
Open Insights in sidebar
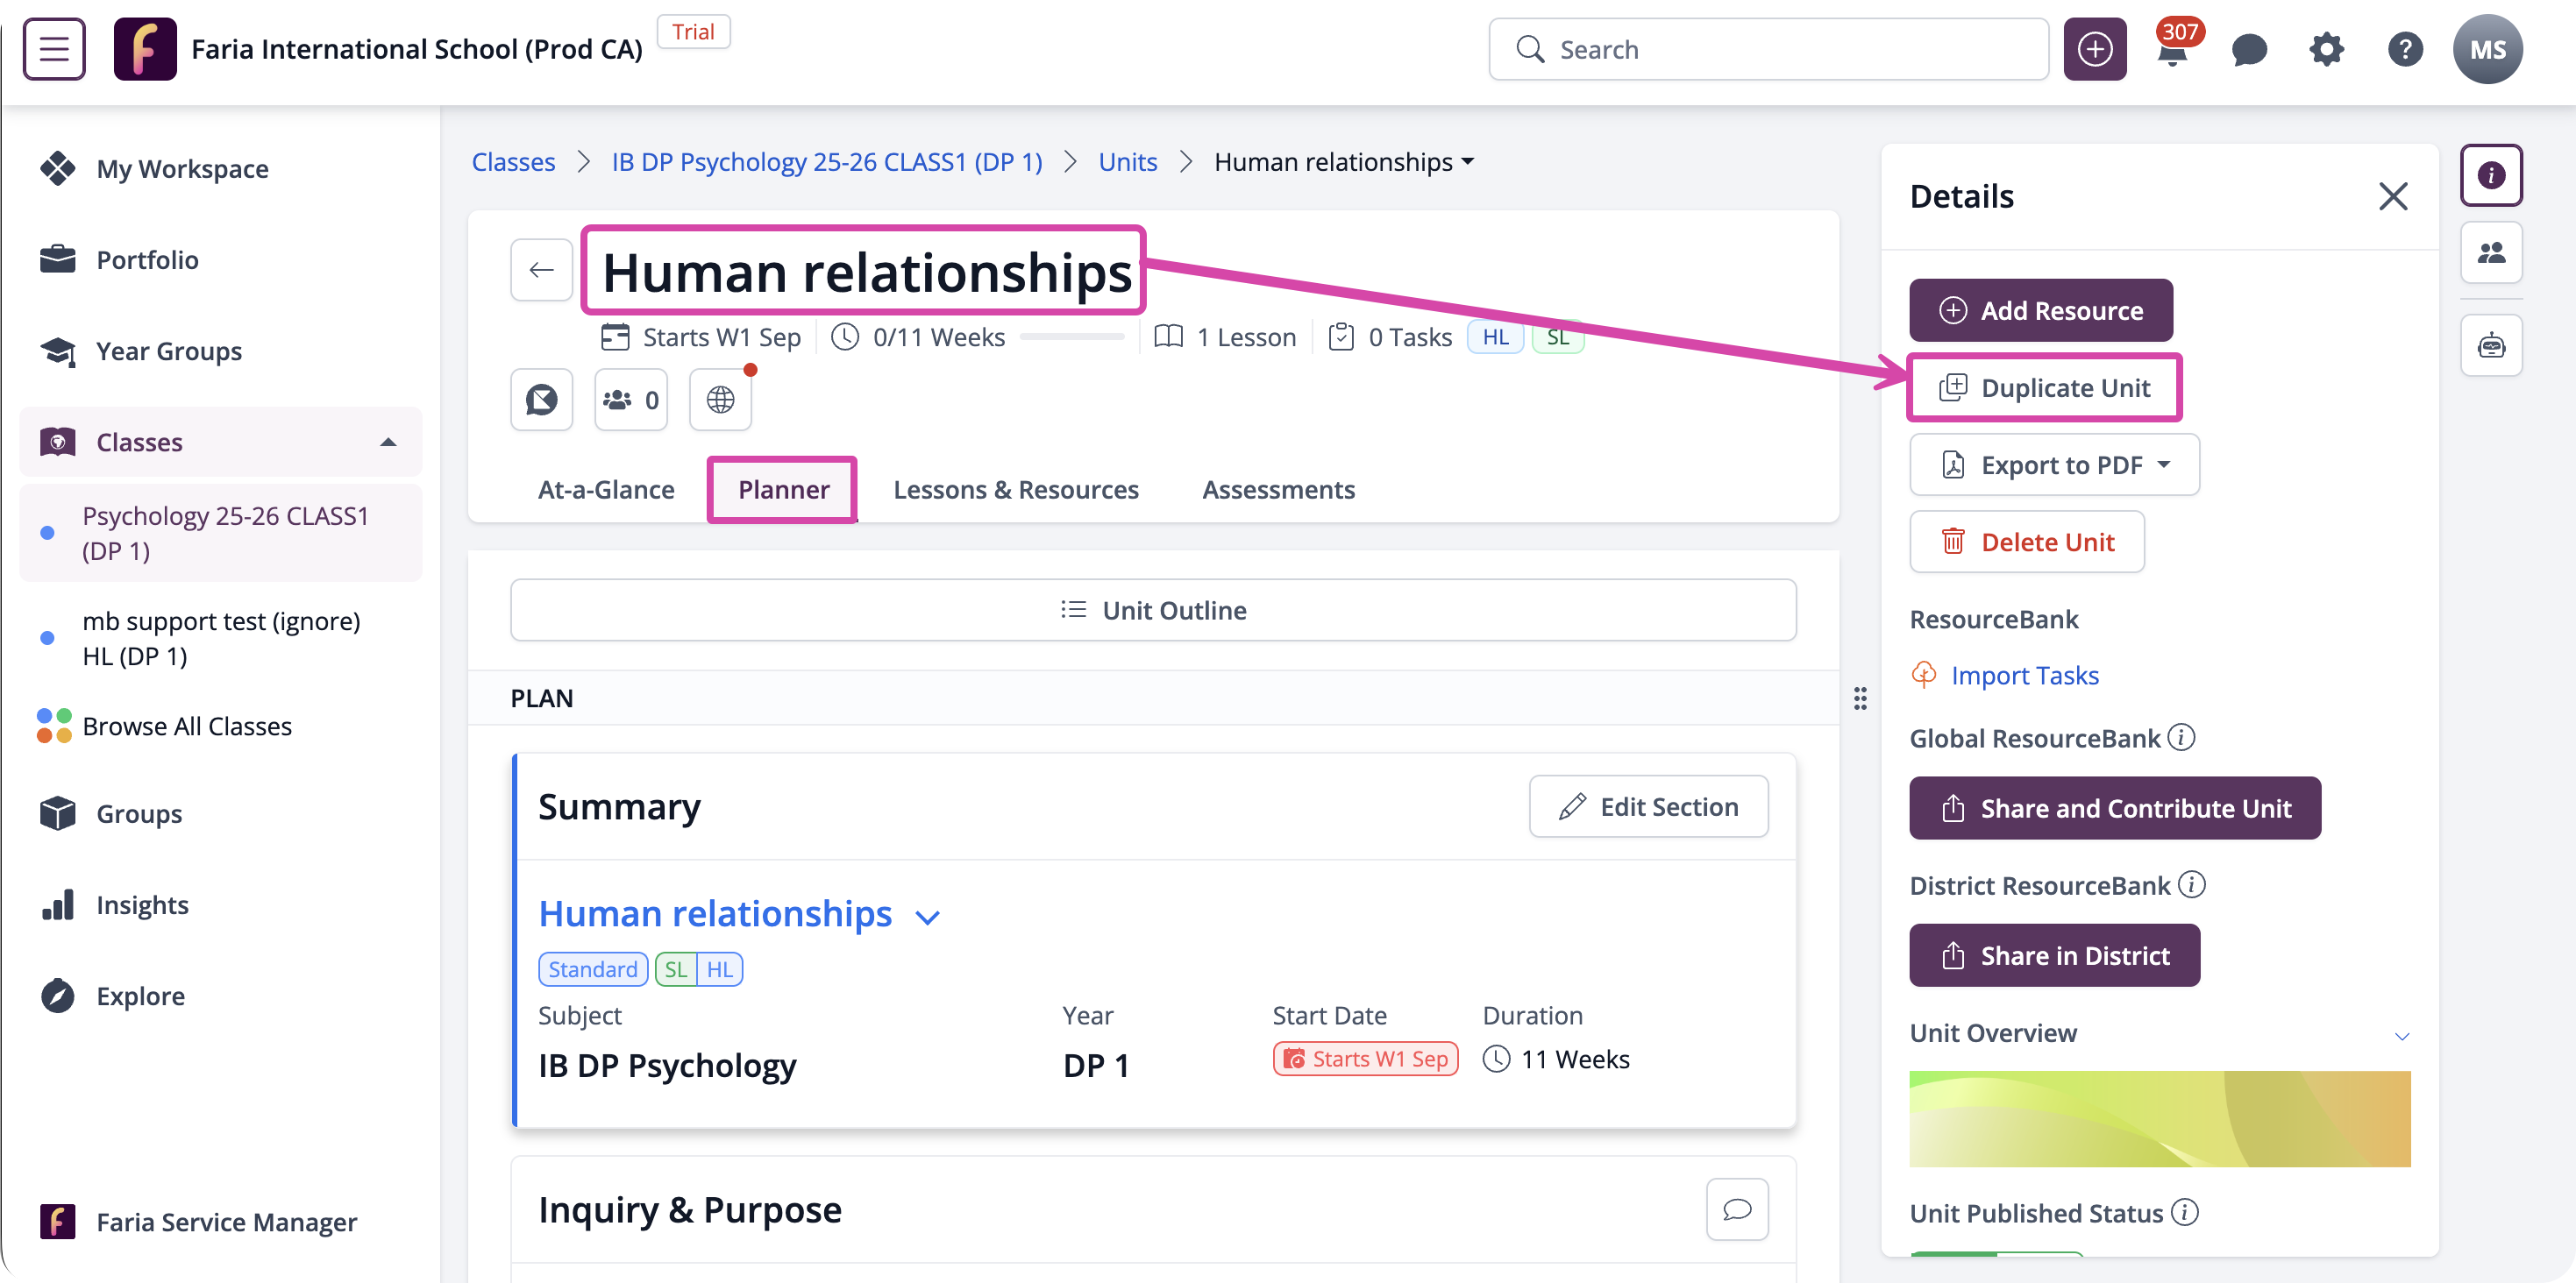point(220,904)
